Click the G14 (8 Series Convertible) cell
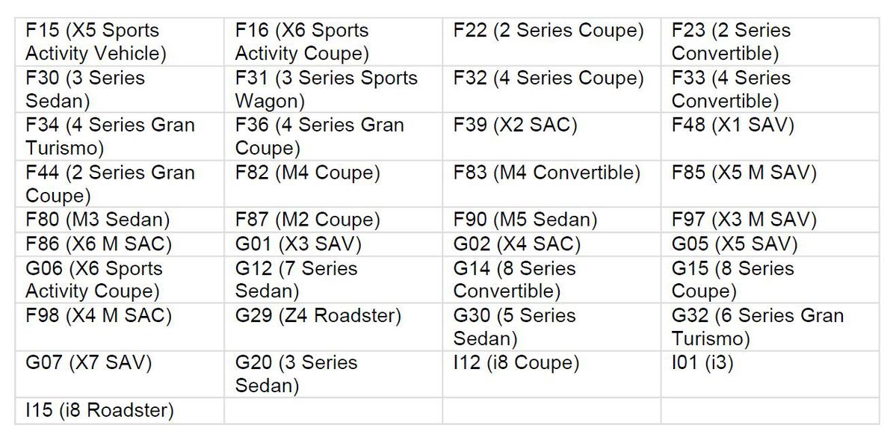896x446 pixels. click(x=514, y=279)
